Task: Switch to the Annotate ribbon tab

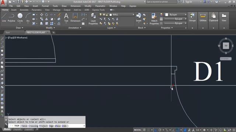Action: (24, 10)
